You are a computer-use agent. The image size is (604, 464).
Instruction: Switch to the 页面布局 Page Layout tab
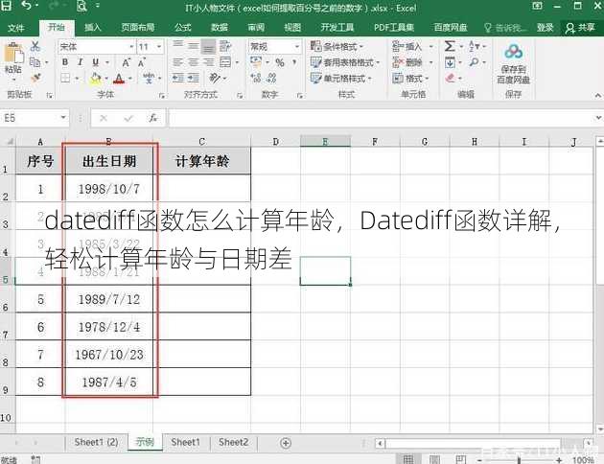138,28
